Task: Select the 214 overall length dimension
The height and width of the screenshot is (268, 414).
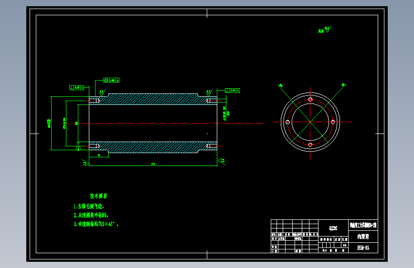Action: pos(153,164)
